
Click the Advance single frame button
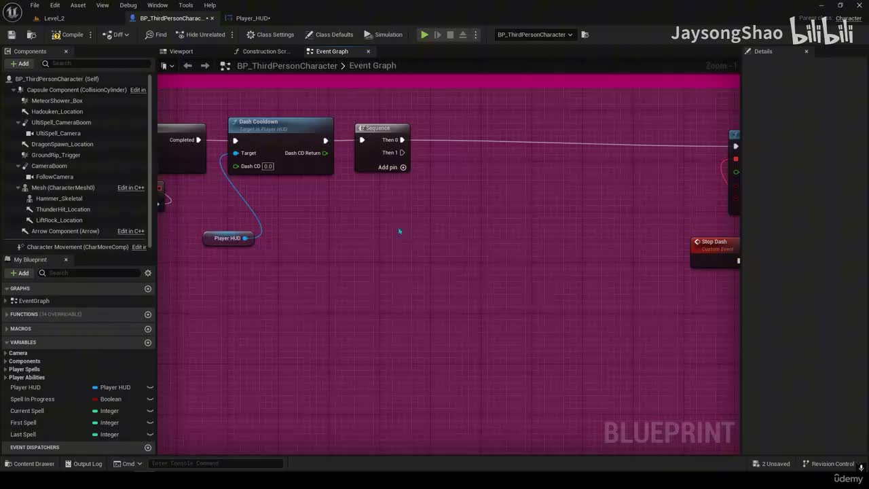(437, 35)
